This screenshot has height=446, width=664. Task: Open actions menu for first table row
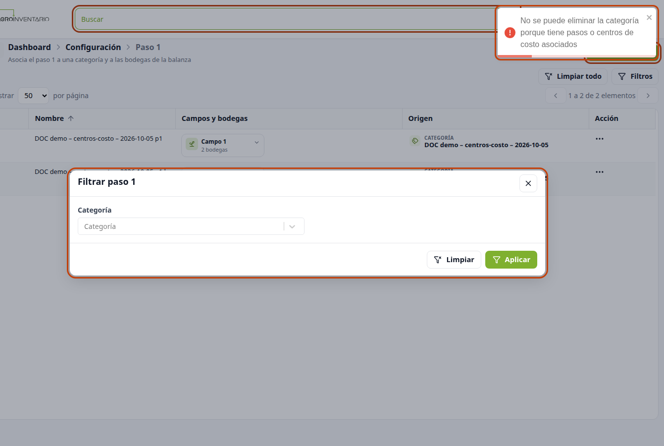tap(600, 139)
